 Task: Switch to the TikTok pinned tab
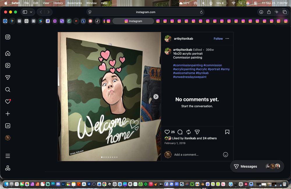(97, 21)
